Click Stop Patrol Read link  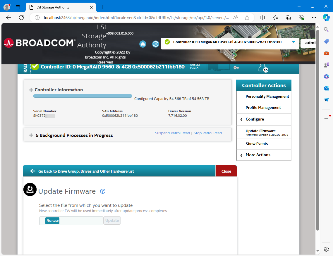[207, 133]
